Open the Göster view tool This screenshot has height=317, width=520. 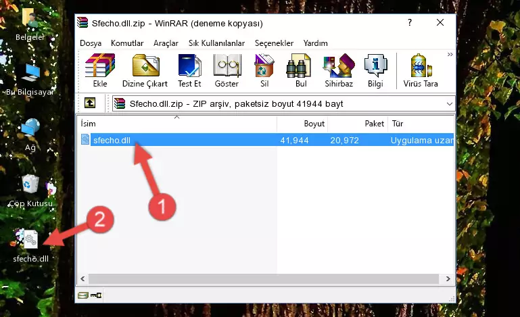pos(227,66)
